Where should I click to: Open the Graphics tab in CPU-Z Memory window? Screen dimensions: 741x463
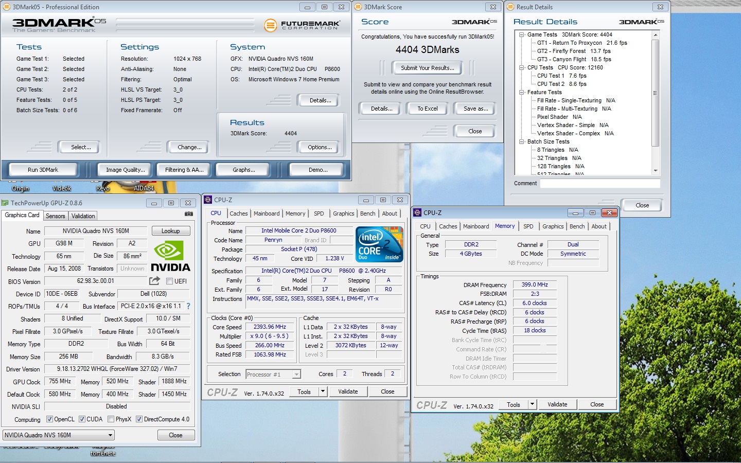[553, 226]
